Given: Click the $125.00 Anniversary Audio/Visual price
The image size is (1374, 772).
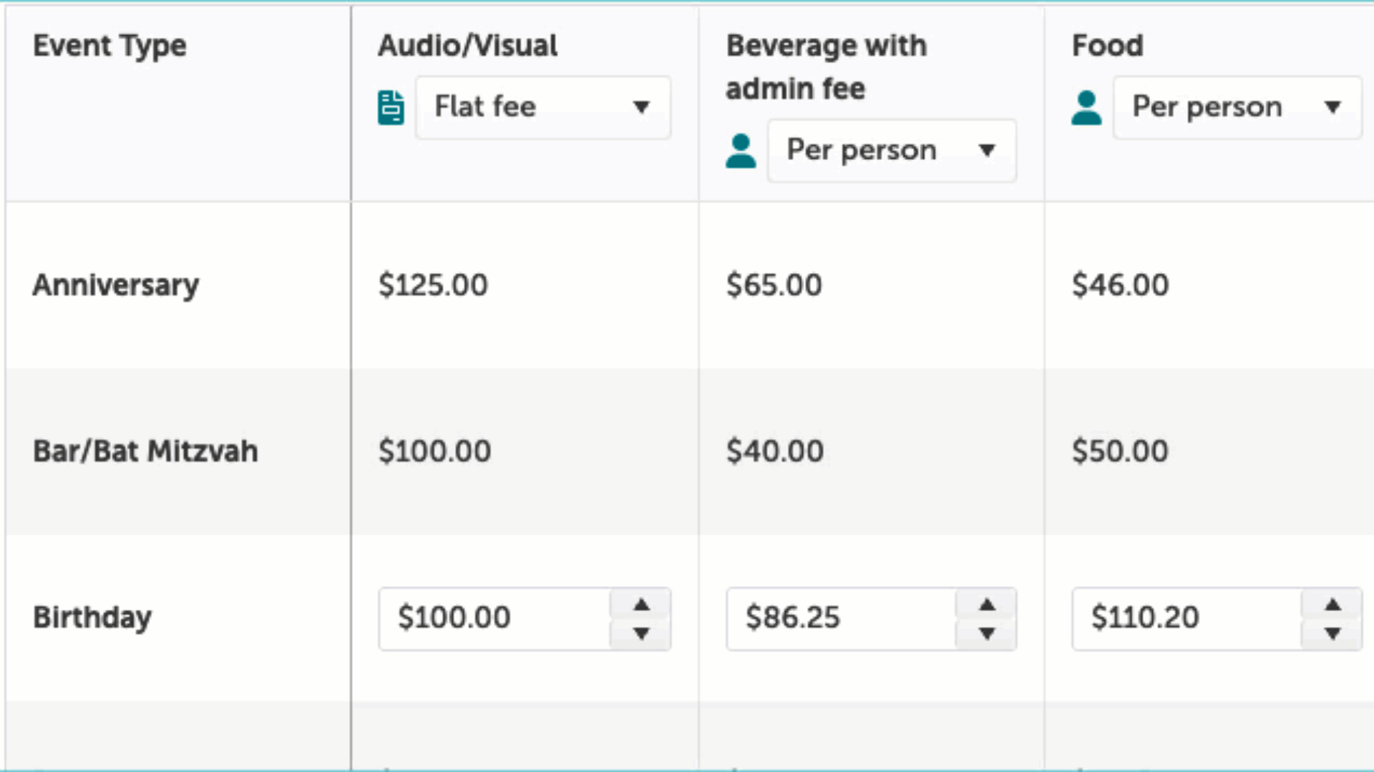Looking at the screenshot, I should click(433, 284).
